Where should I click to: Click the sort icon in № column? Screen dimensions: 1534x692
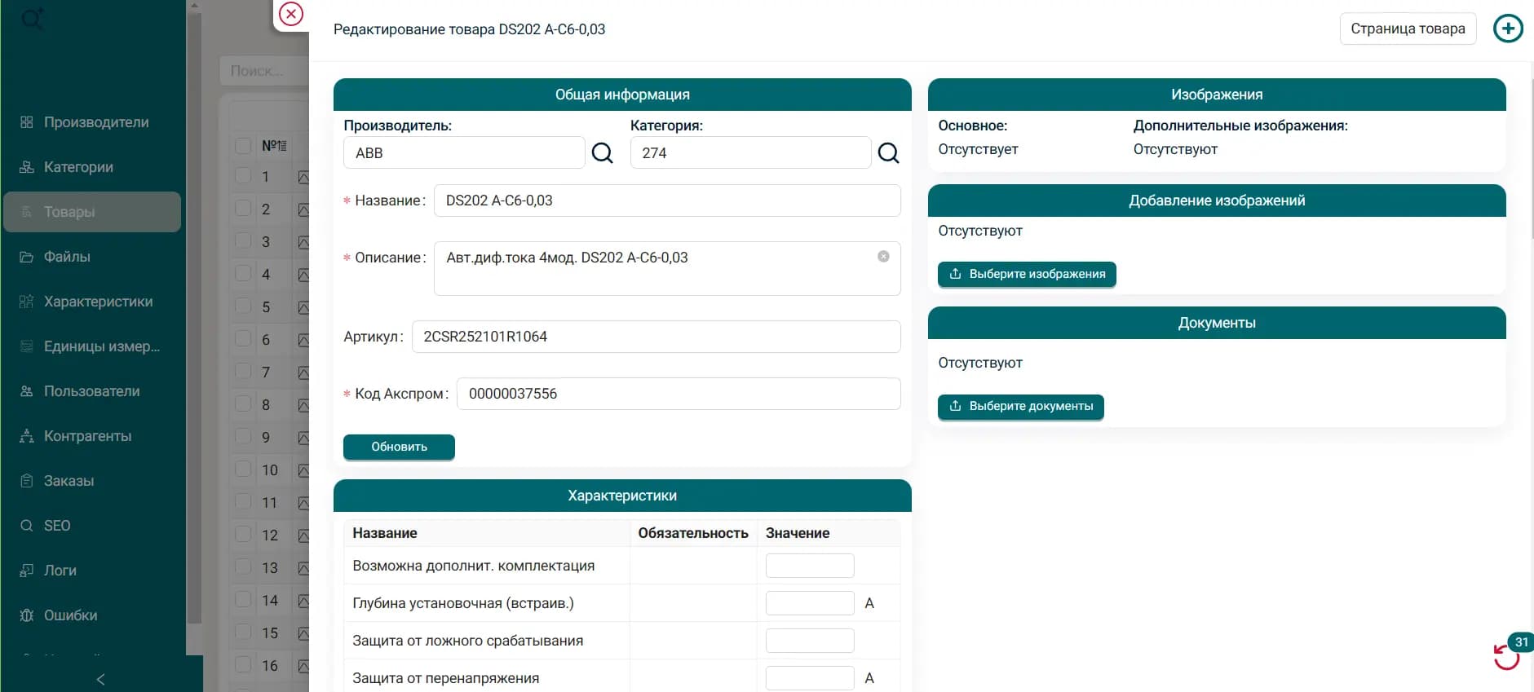click(x=281, y=146)
